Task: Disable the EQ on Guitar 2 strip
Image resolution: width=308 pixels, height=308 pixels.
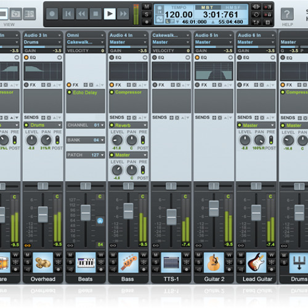Action: tap(197, 57)
